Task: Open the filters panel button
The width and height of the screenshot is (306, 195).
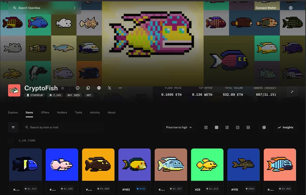Action: click(x=13, y=128)
